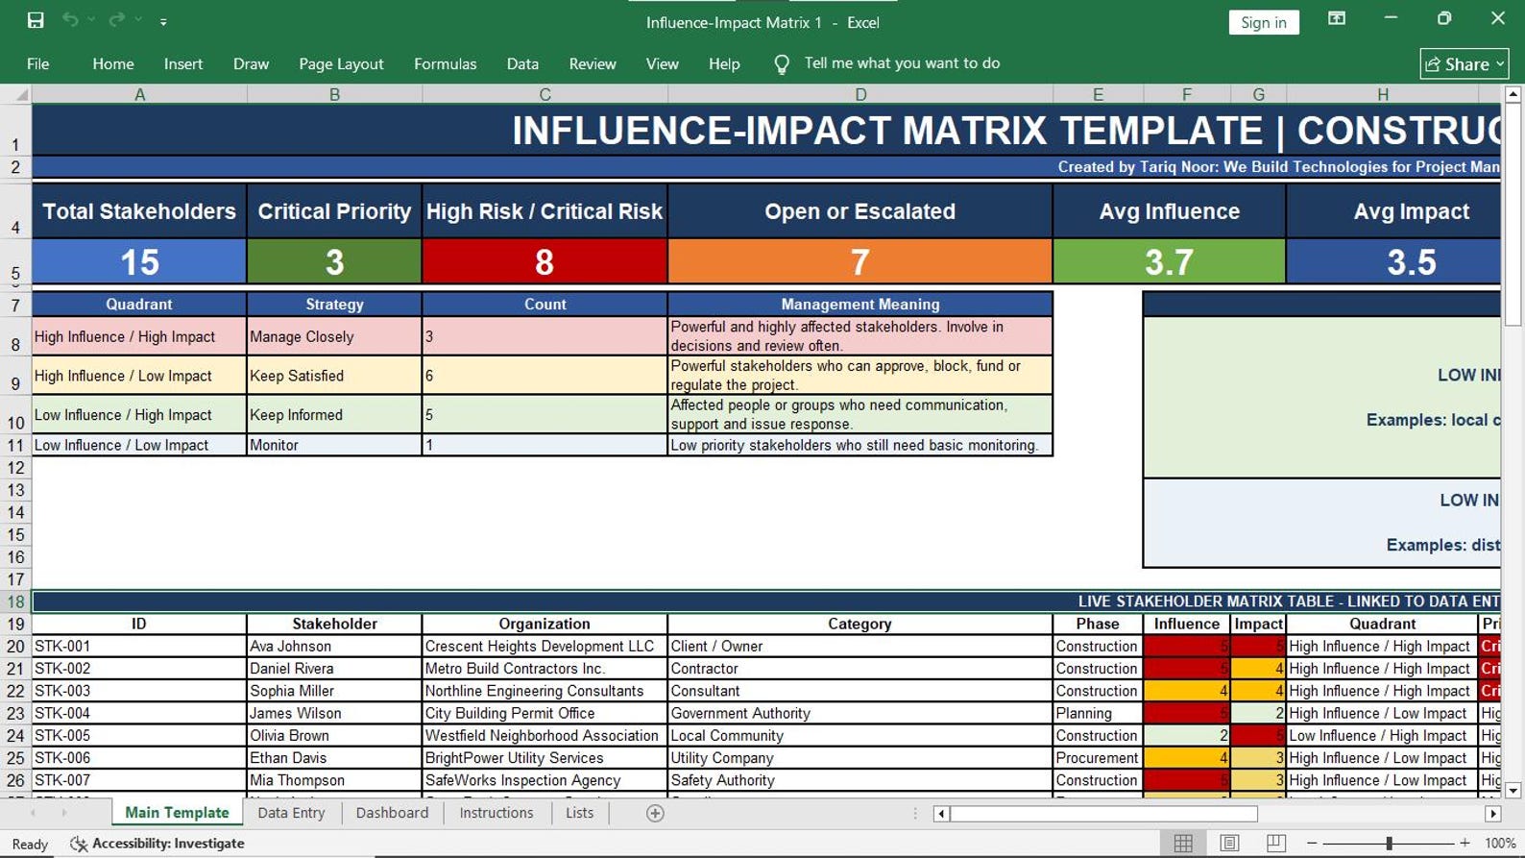The image size is (1525, 858).
Task: Click the Sign in button
Action: coord(1263,22)
